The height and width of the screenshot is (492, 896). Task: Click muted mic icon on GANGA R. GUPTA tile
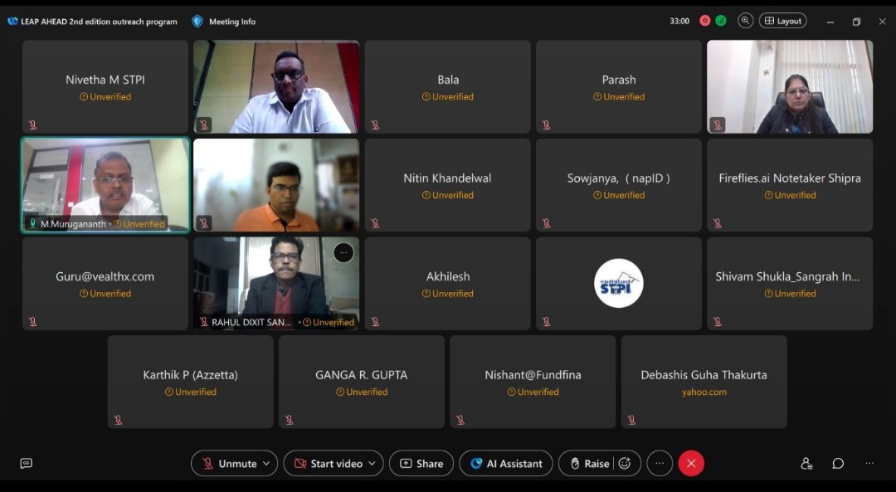coord(290,420)
